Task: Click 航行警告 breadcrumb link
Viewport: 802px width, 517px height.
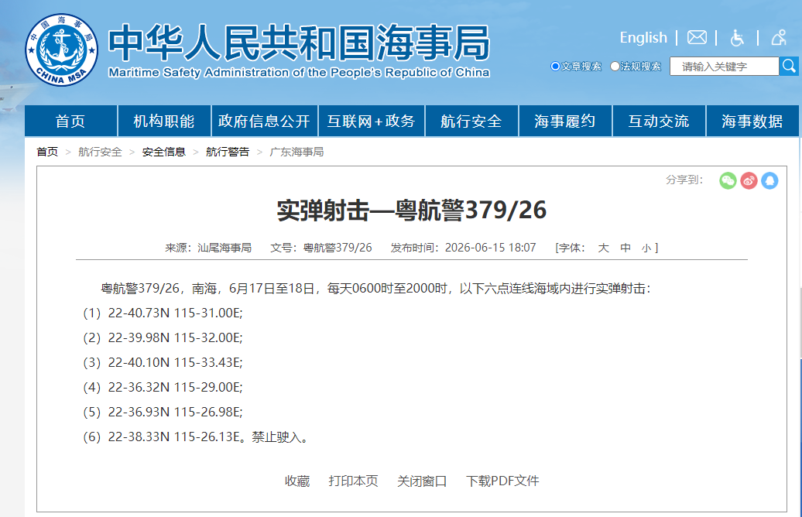Action: tap(228, 152)
